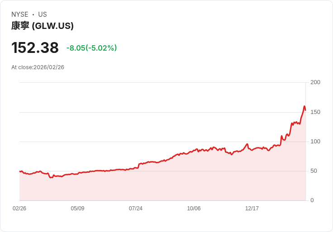
Task: Click the shaded area beneath the price line
Action: click(181, 181)
